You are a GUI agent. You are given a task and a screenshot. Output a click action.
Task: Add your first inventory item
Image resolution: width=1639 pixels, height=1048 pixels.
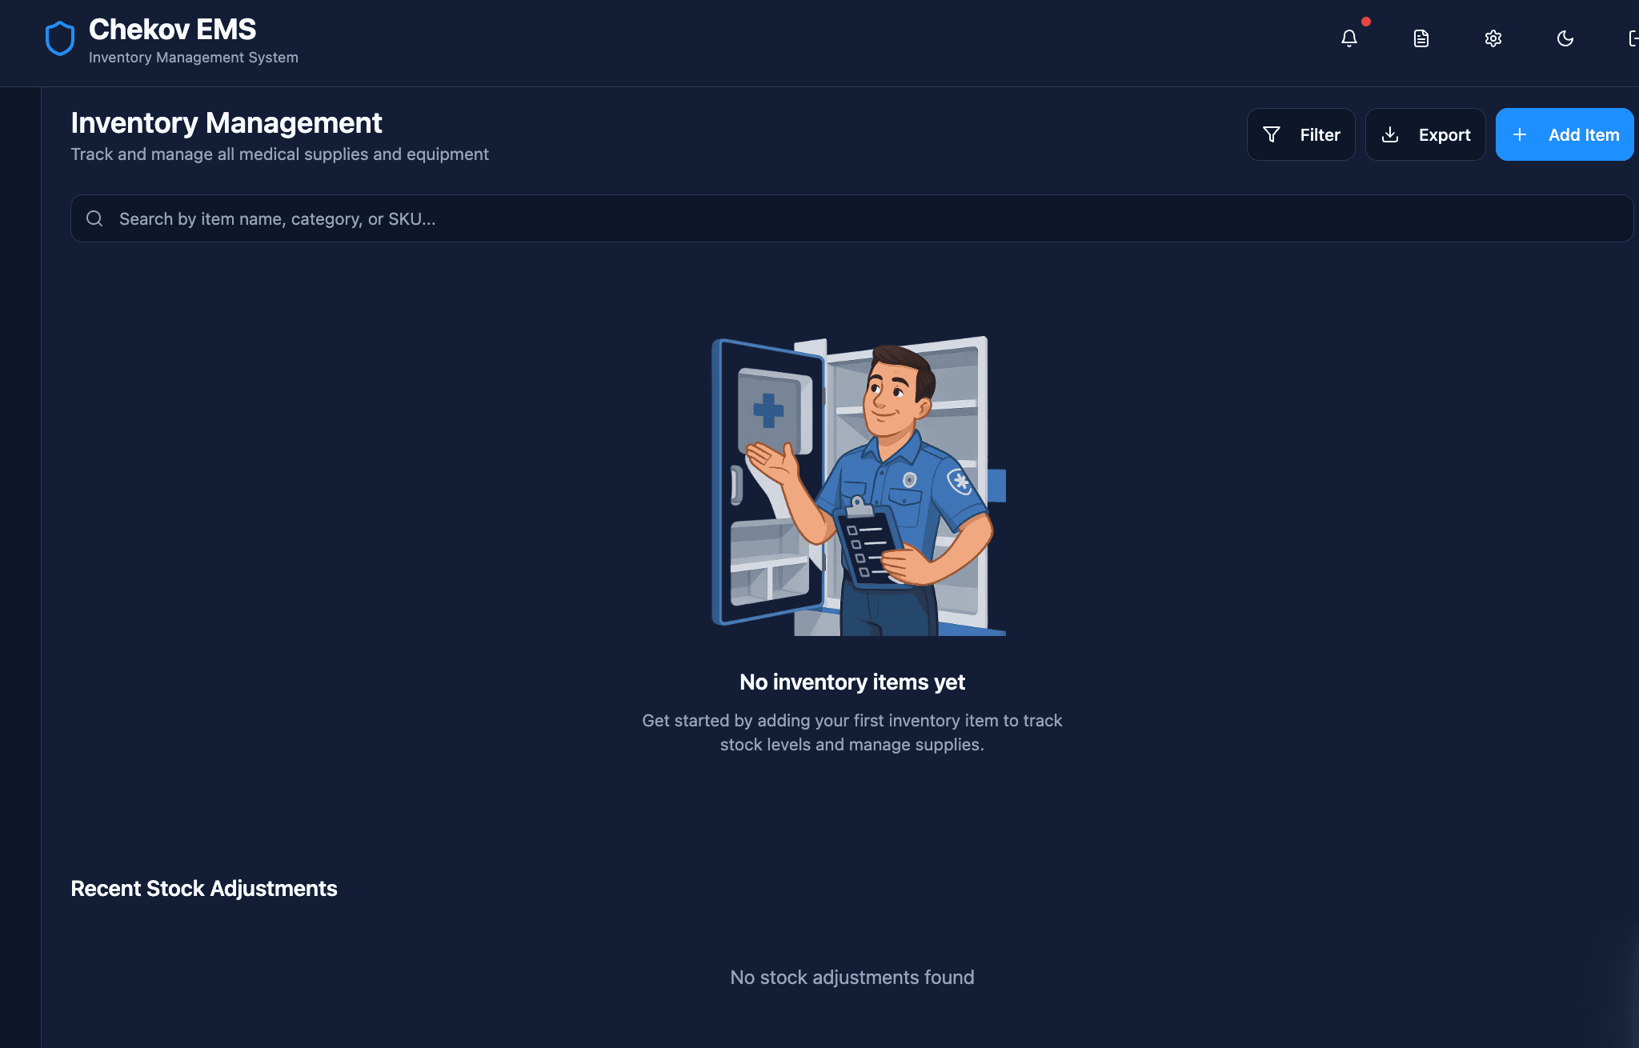point(1565,134)
